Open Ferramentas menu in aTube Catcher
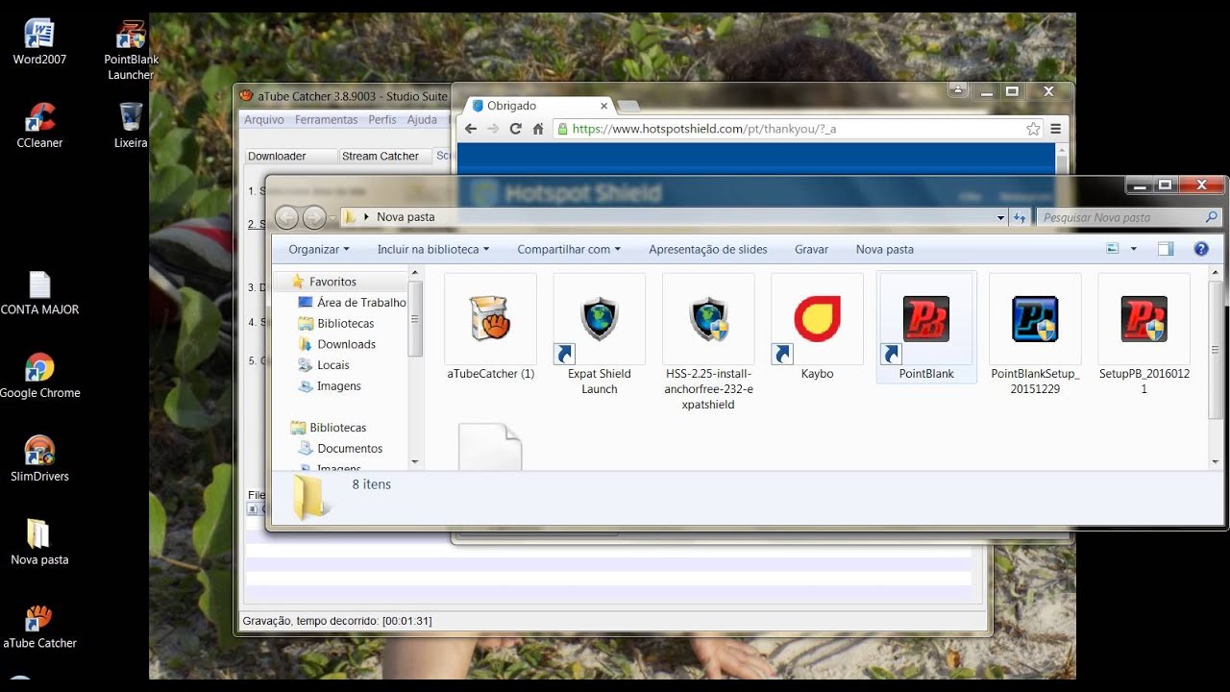 click(x=326, y=120)
